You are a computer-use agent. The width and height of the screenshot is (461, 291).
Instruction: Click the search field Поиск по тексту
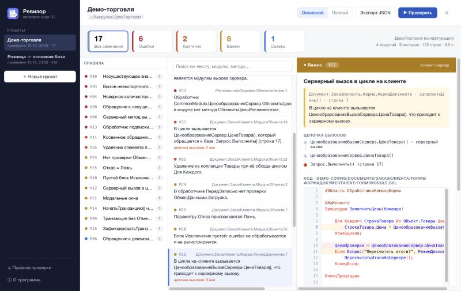click(x=232, y=66)
